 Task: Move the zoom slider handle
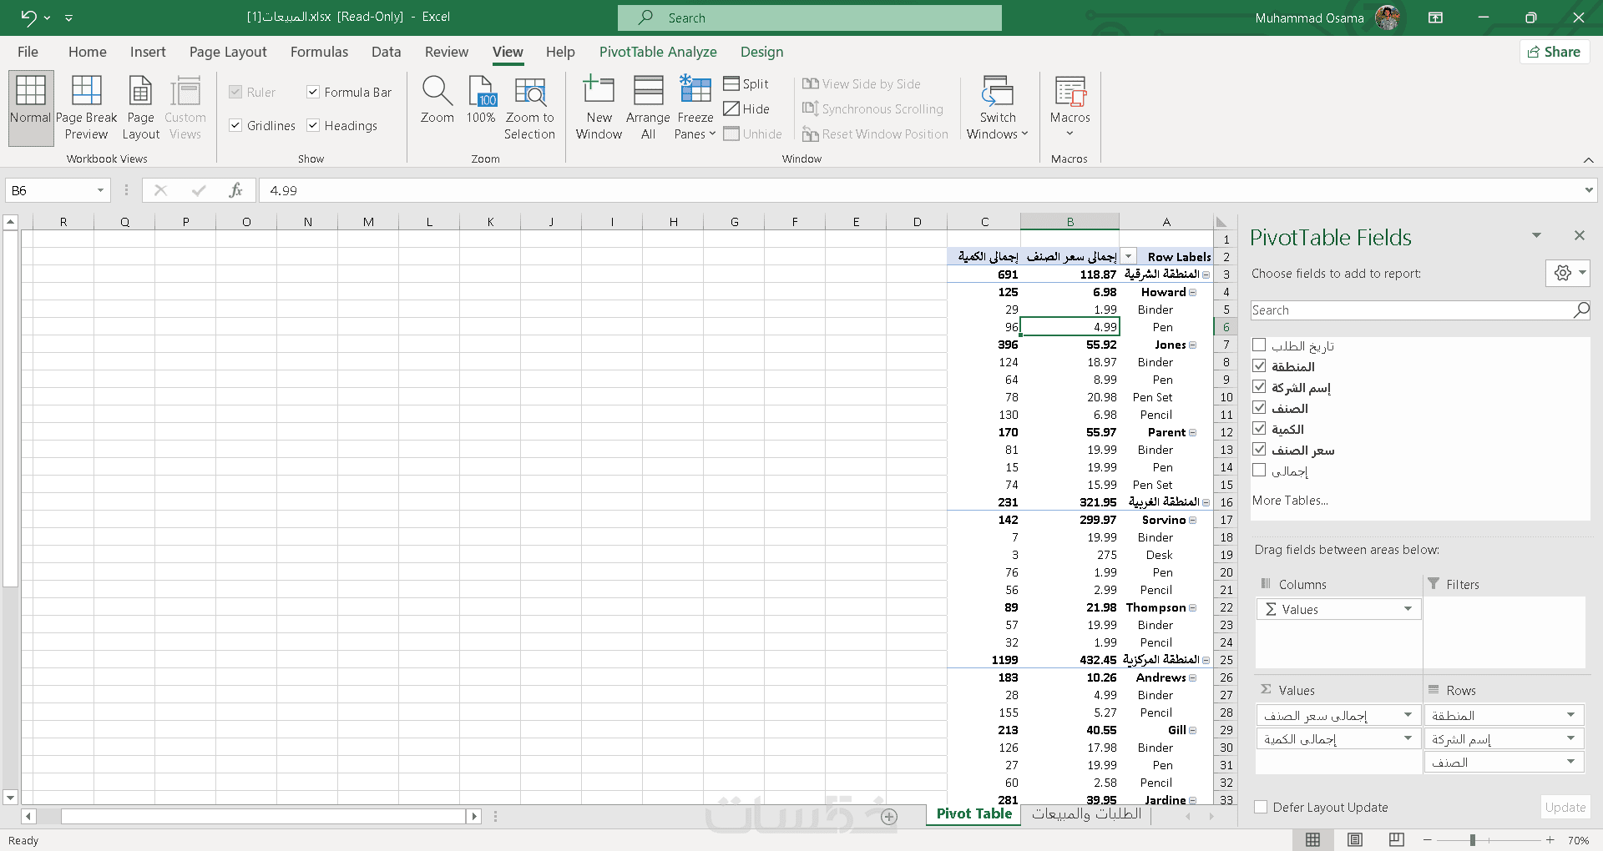click(x=1473, y=840)
